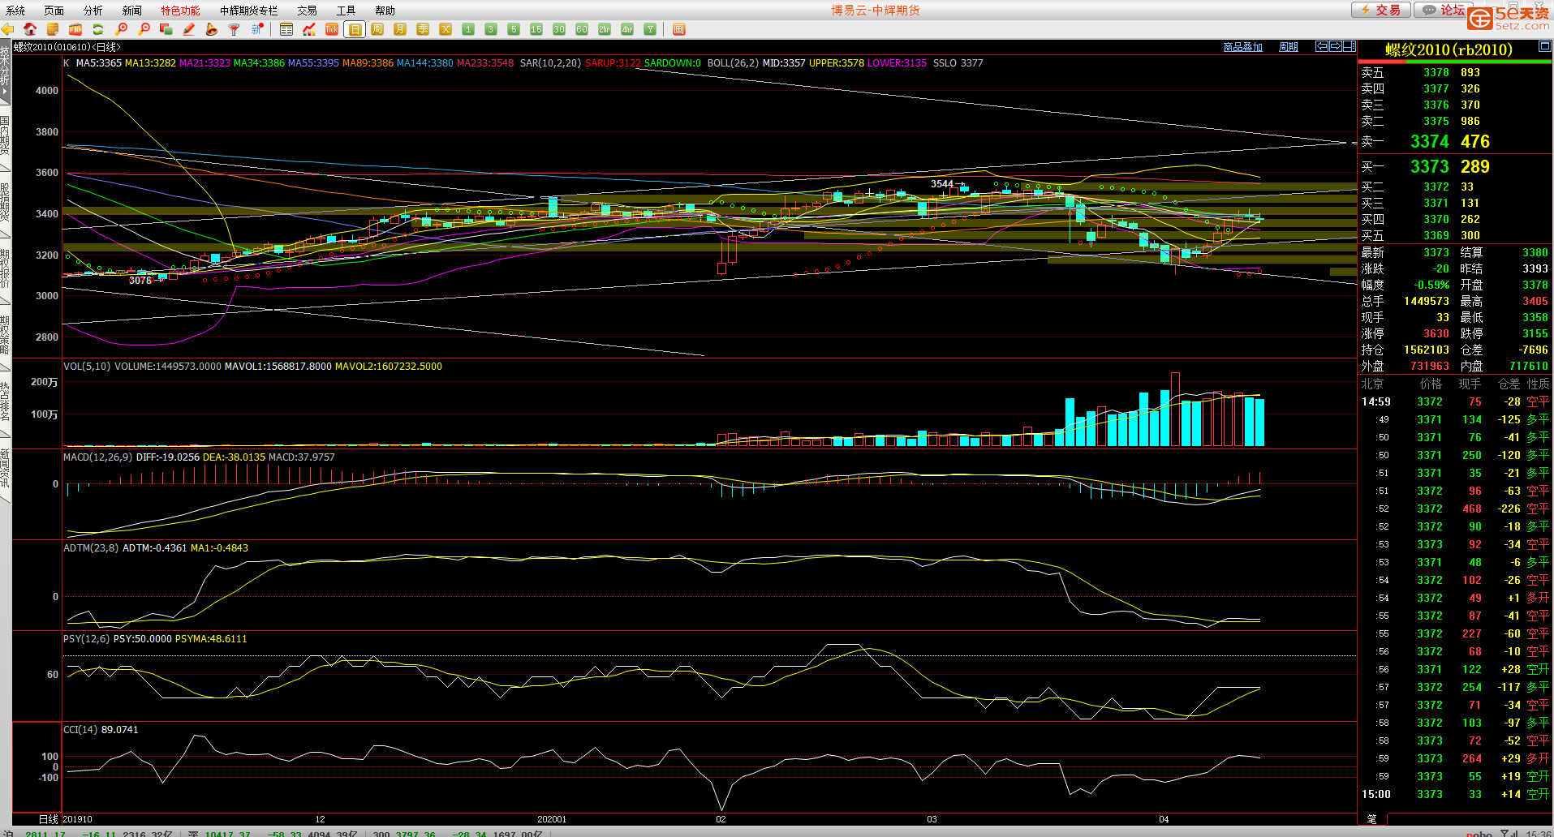This screenshot has width=1554, height=837.
Task: Click the 持仓 value 1562103
Action: pos(1427,350)
